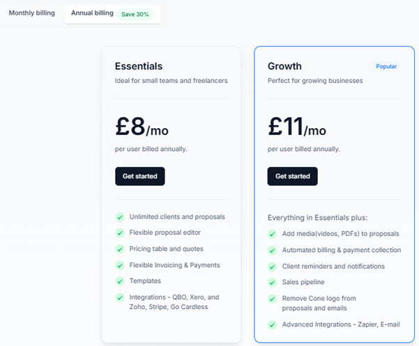The width and height of the screenshot is (419, 346).
Task: Click checkmark beside Client reminders and notifications
Action: 273,267
